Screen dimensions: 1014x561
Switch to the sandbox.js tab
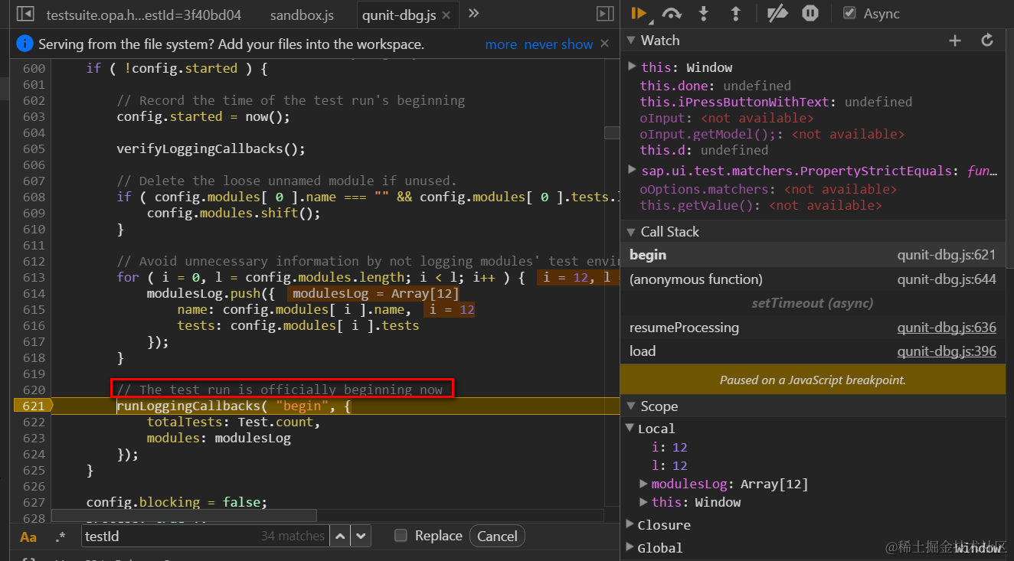303,15
